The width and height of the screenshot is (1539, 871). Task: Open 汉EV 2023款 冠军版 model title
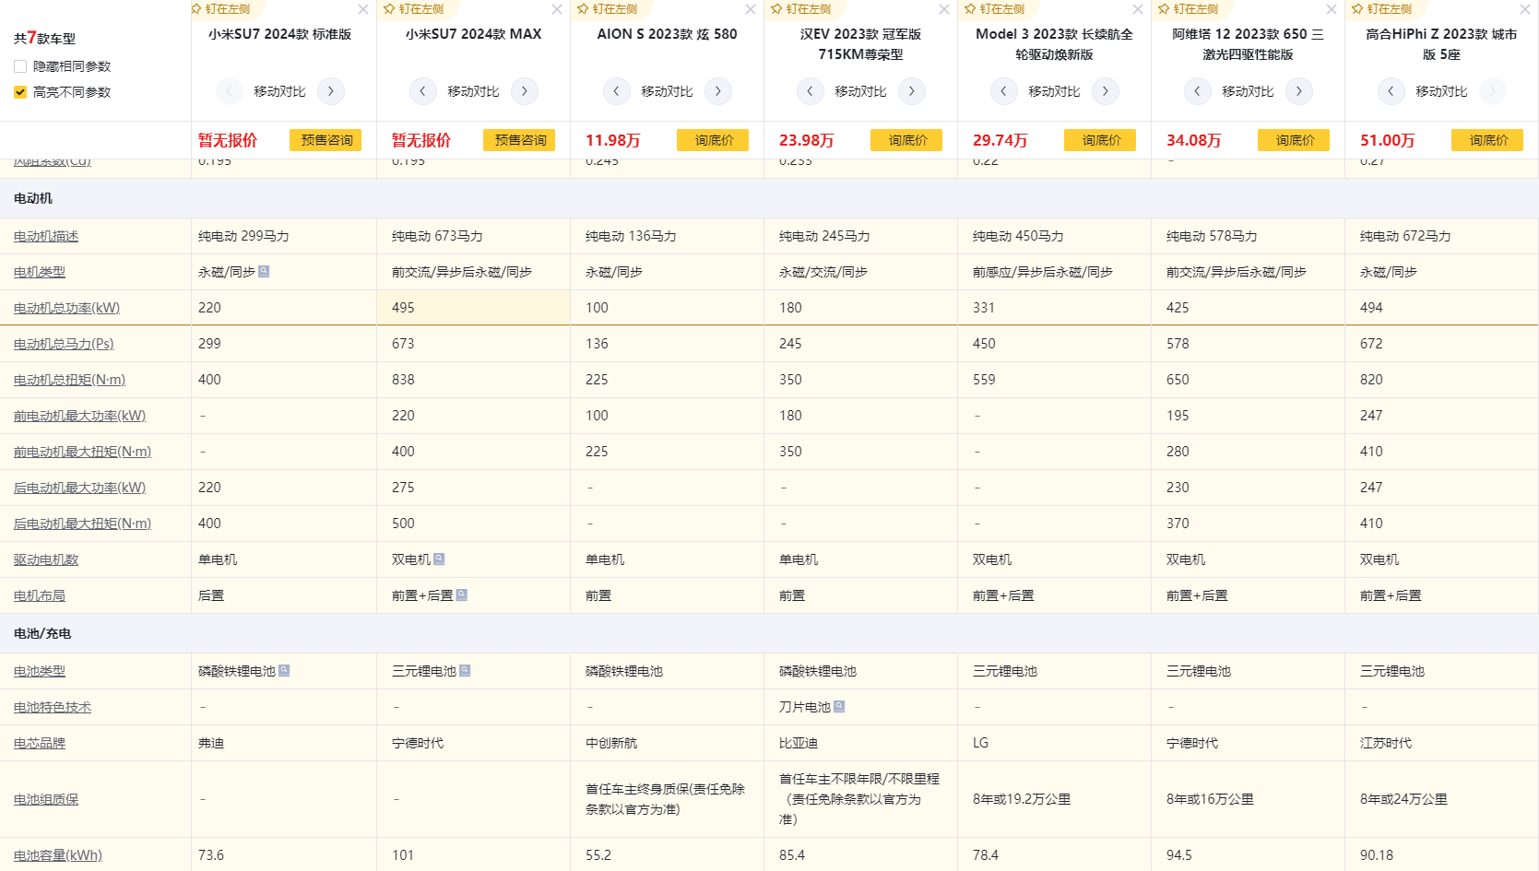860,44
